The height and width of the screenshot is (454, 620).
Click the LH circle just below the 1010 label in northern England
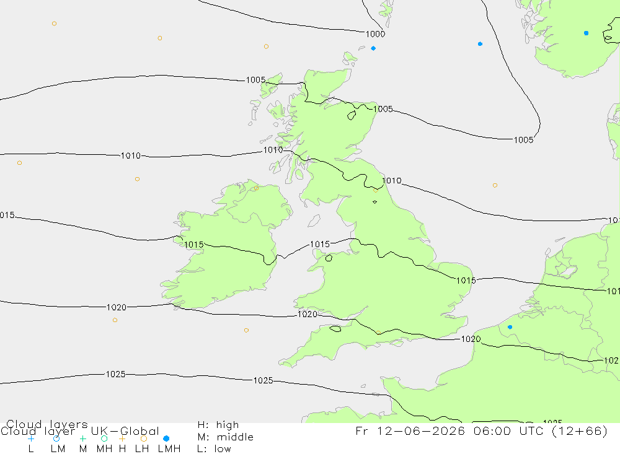coord(376,190)
